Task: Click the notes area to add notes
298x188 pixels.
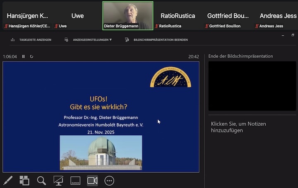Action: [x=238, y=127]
